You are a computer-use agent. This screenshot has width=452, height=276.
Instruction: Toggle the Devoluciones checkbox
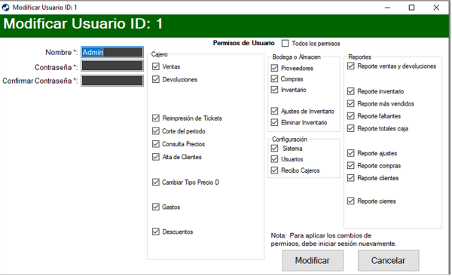point(156,79)
